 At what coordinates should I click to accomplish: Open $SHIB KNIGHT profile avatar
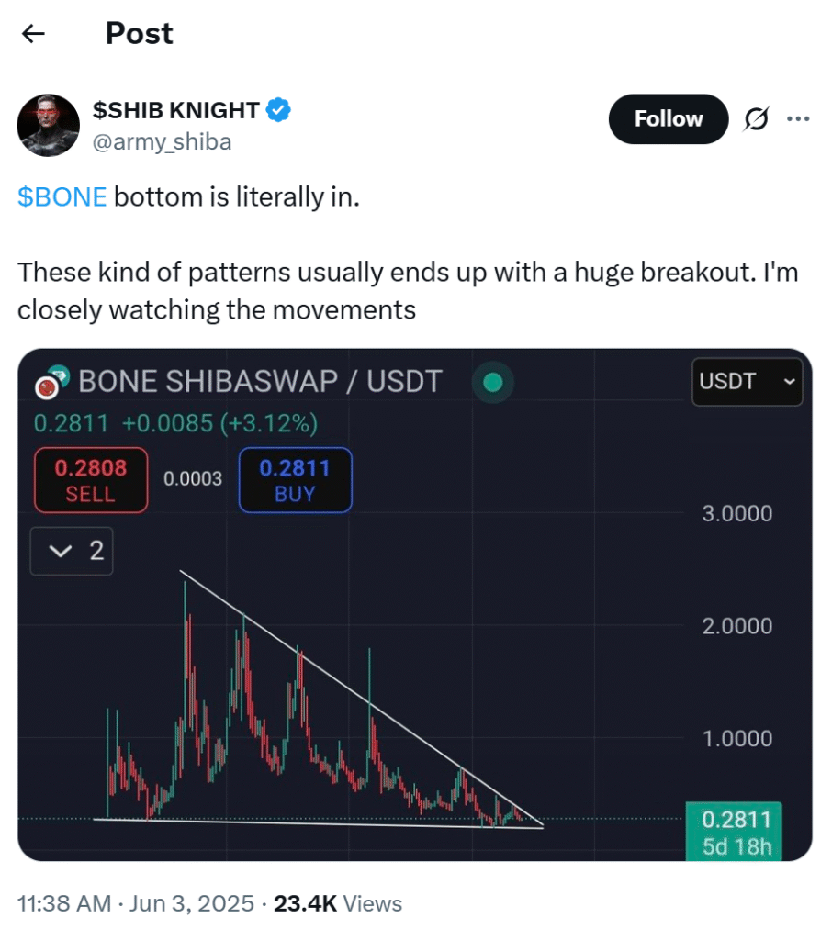pos(48,125)
